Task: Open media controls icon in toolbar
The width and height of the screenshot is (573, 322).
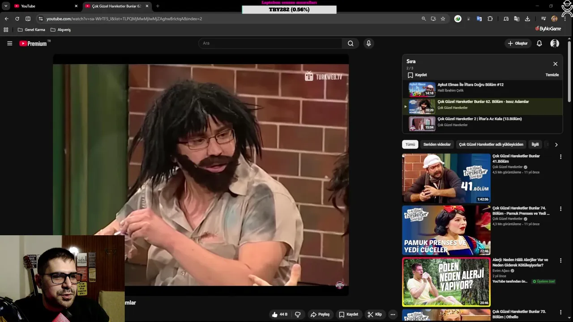Action: tap(543, 19)
